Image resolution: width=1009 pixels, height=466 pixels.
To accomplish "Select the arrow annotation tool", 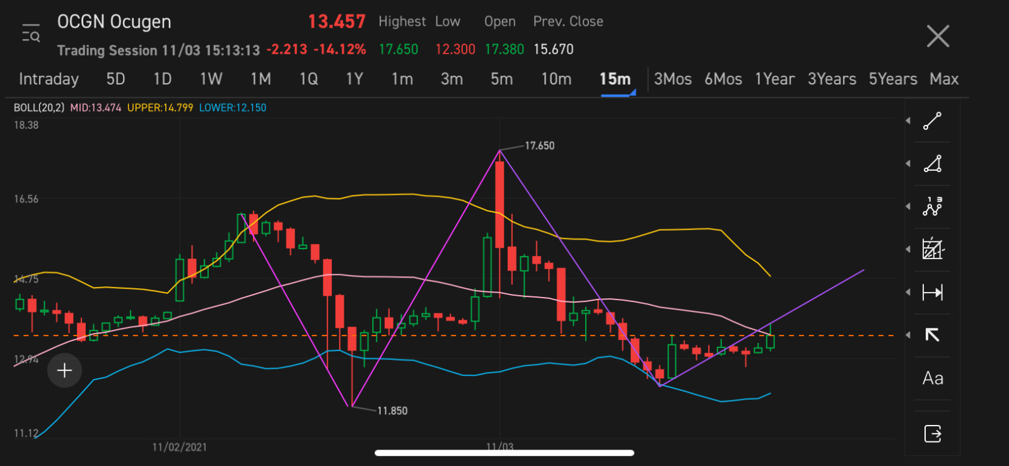I will [x=932, y=335].
